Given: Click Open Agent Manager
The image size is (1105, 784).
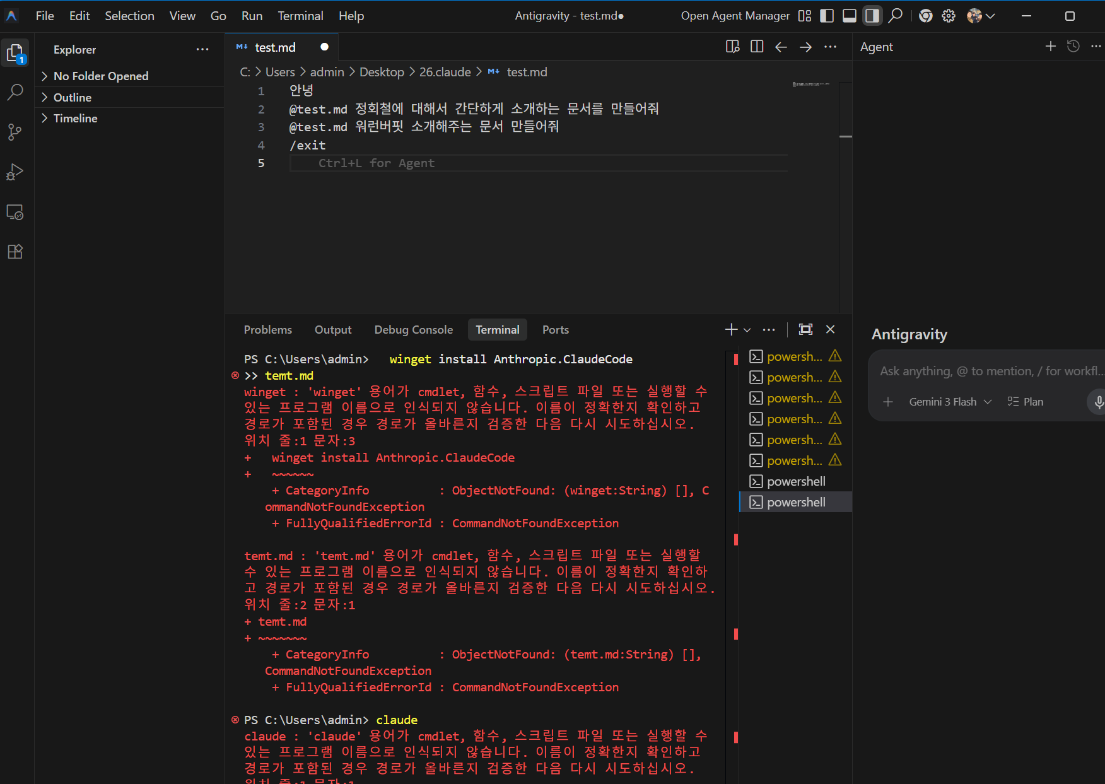Looking at the screenshot, I should click(x=735, y=16).
